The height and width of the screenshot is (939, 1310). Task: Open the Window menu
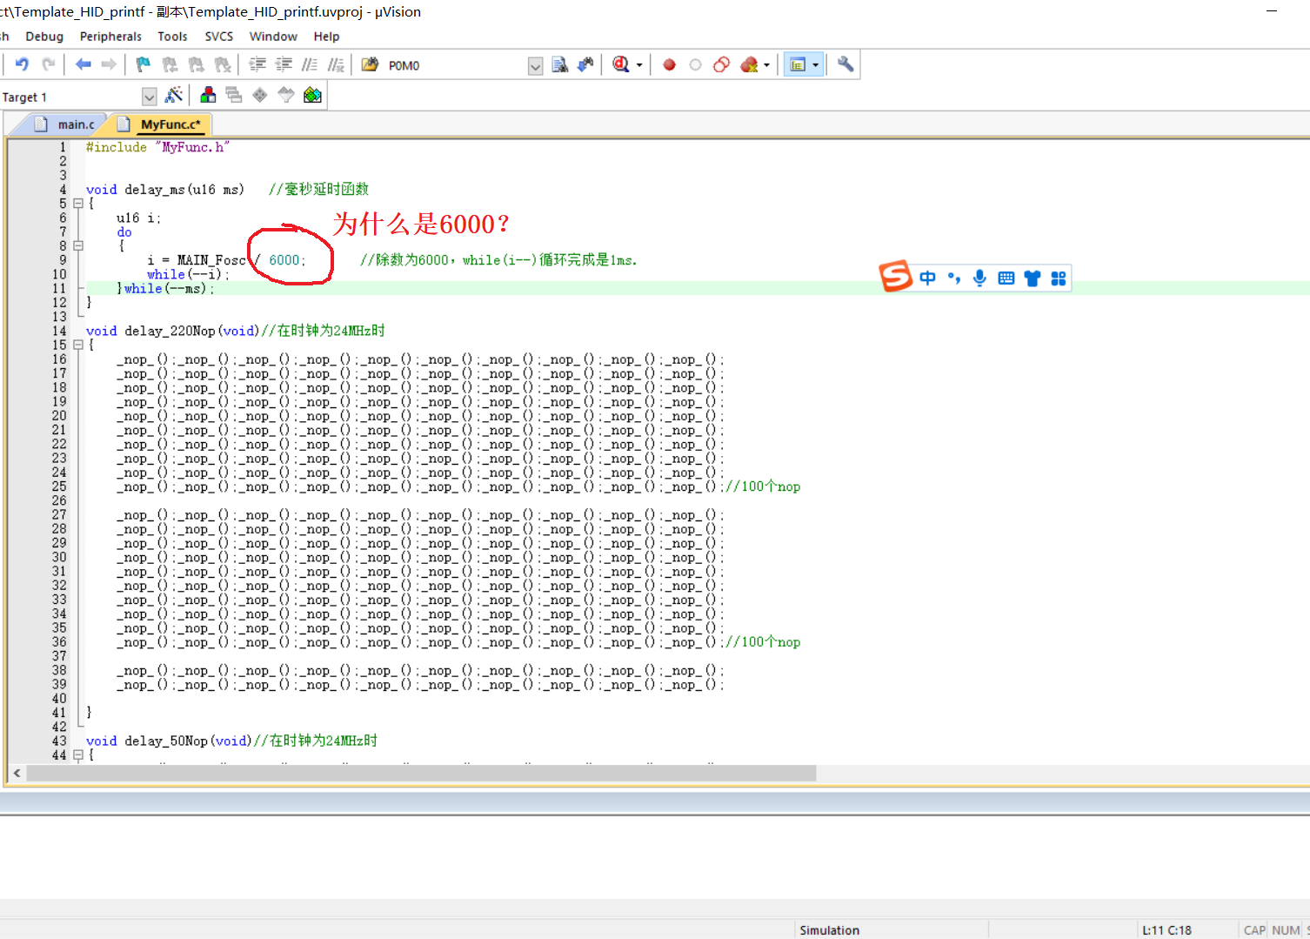pyautogui.click(x=273, y=37)
